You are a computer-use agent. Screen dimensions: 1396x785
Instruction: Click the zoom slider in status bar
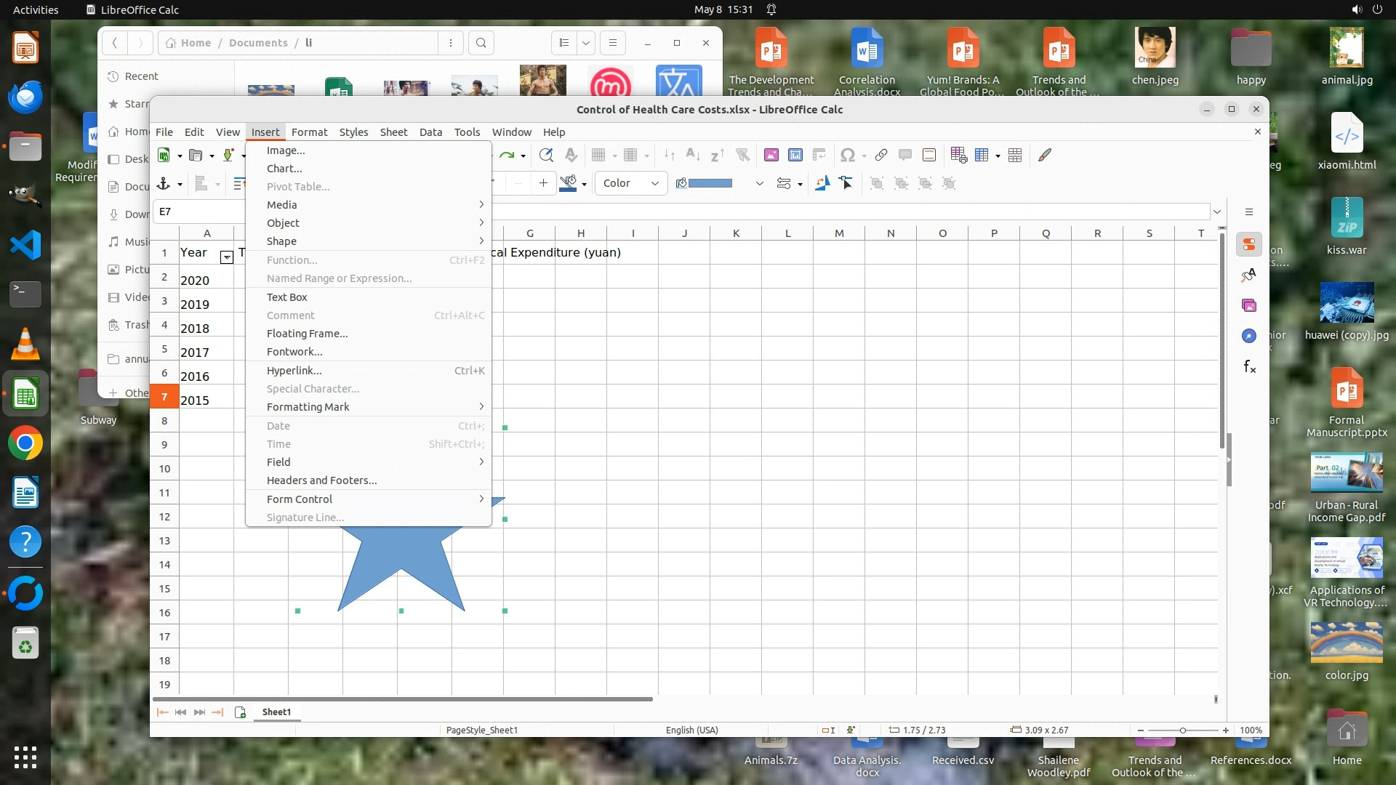[x=1183, y=730]
